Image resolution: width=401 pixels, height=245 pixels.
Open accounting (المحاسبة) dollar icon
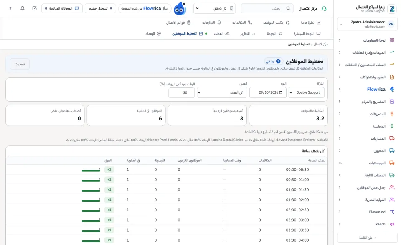pyautogui.click(x=392, y=126)
